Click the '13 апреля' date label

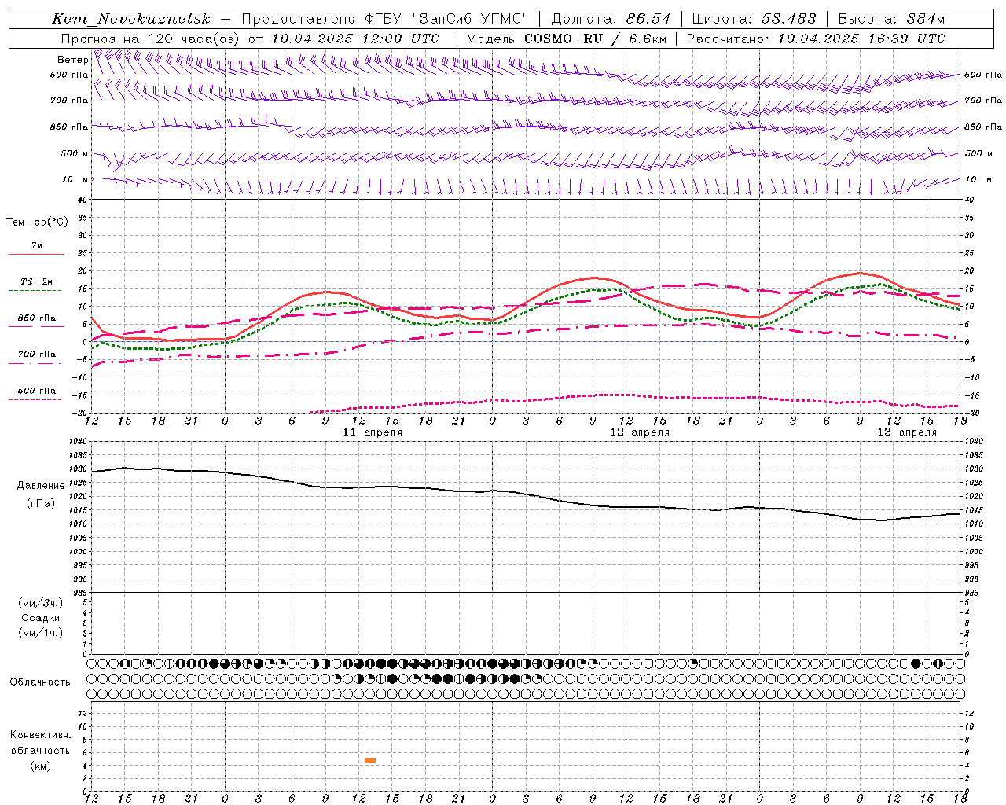click(907, 432)
